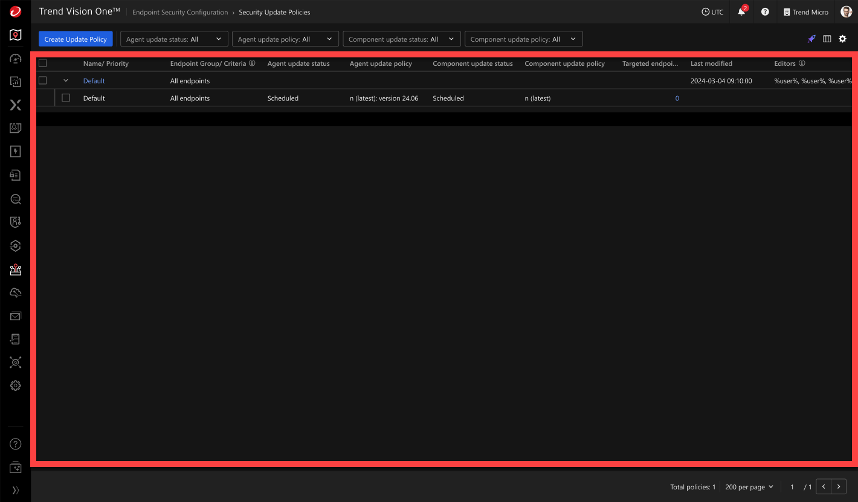The width and height of the screenshot is (858, 502).
Task: Collapse the Default policy row chevron
Action: 66,80
